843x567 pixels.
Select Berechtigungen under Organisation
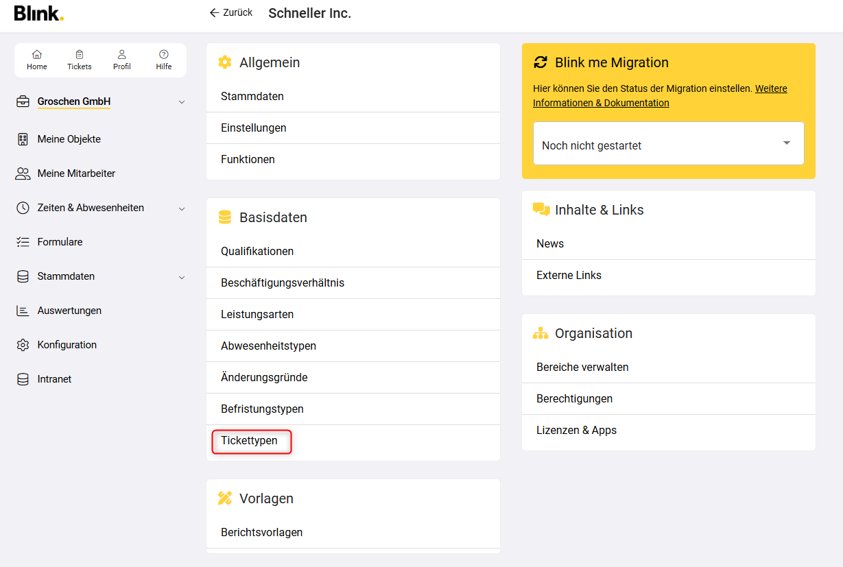[574, 399]
